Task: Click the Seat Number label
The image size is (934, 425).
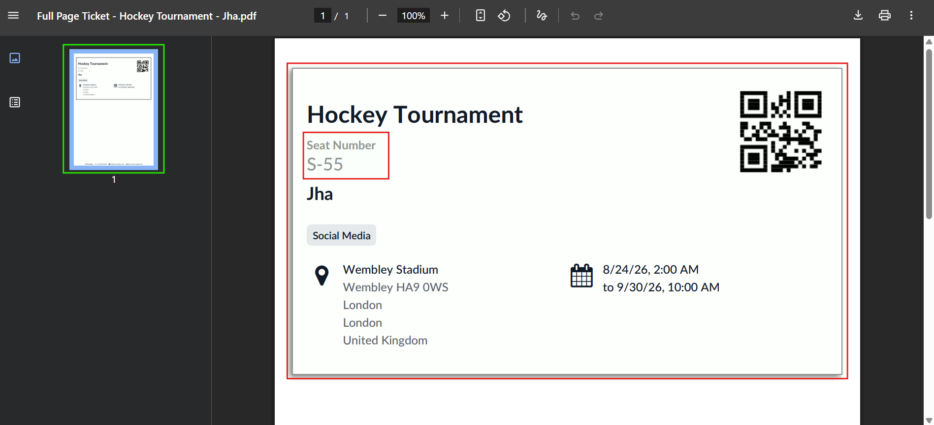Action: [x=341, y=145]
